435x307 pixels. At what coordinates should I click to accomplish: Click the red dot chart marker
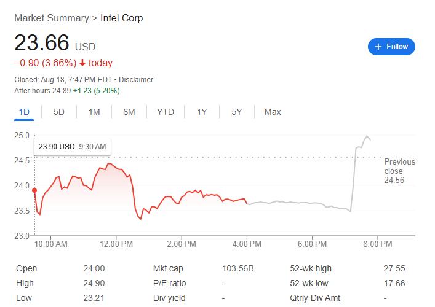tap(34, 190)
